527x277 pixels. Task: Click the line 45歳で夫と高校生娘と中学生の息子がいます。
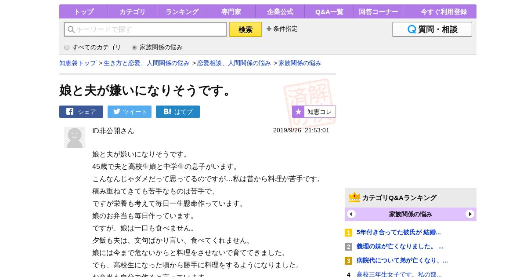[x=166, y=167]
